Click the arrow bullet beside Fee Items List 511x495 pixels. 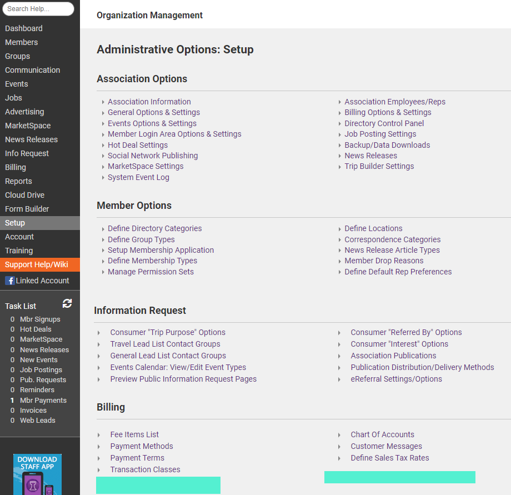pyautogui.click(x=99, y=435)
